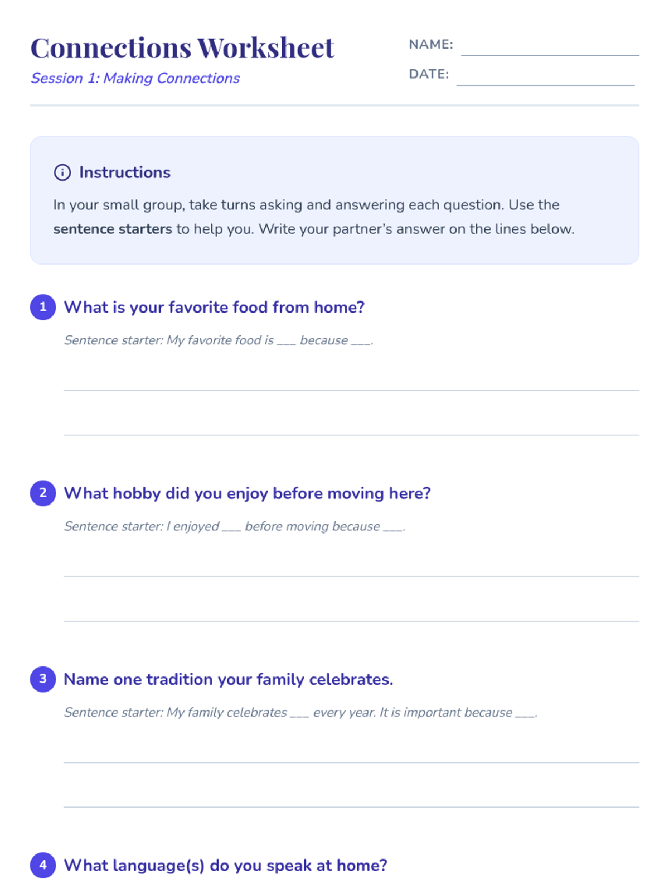Click the family tradition question heading
The width and height of the screenshot is (669, 893).
[x=229, y=679]
